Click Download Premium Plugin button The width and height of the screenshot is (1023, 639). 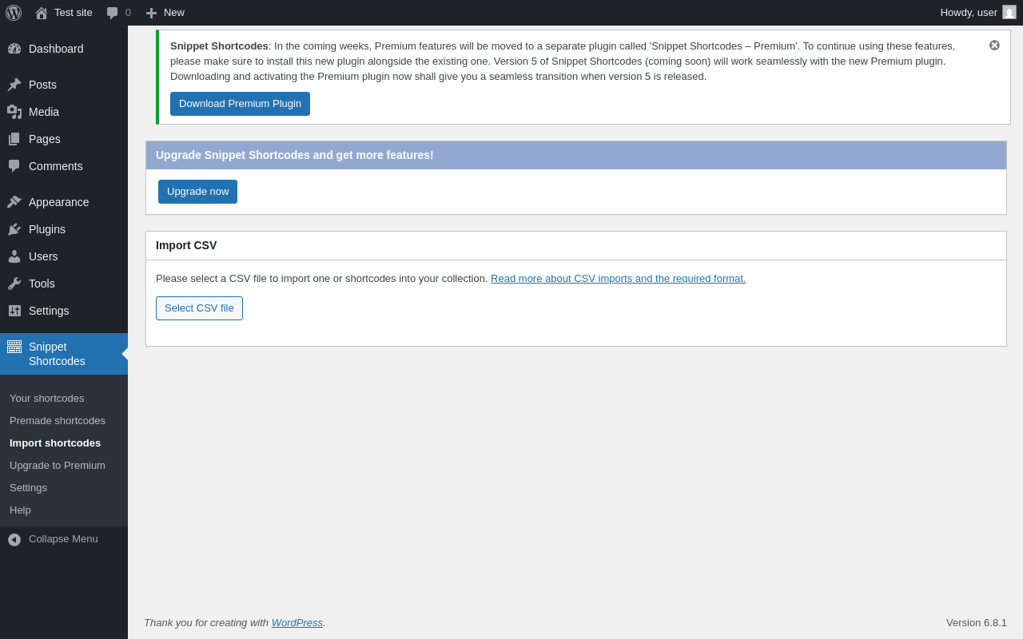point(240,104)
